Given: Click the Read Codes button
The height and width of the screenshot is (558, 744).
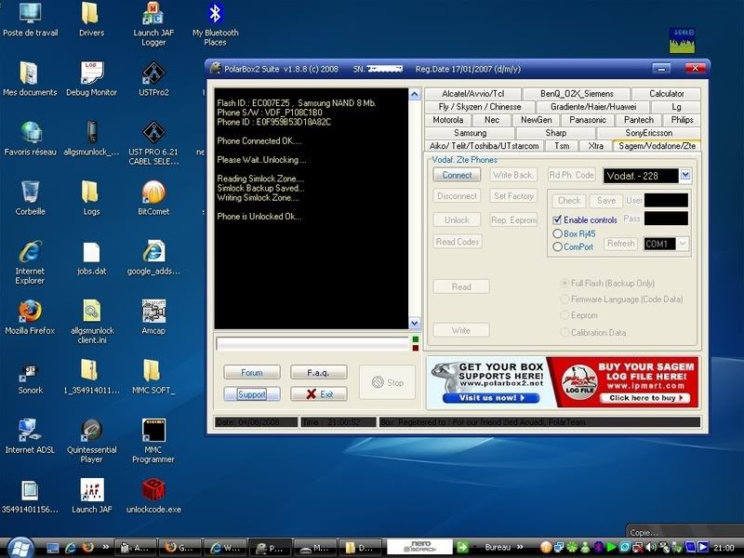Looking at the screenshot, I should pos(458,242).
